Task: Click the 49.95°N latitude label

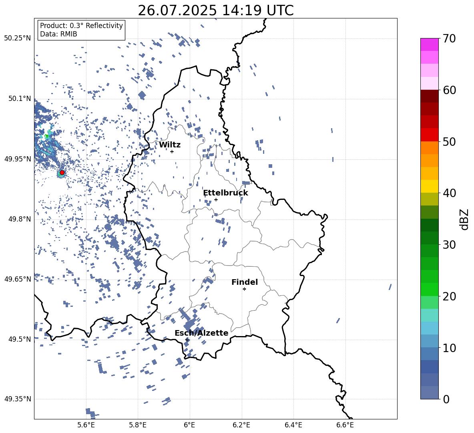Action: tap(18, 159)
